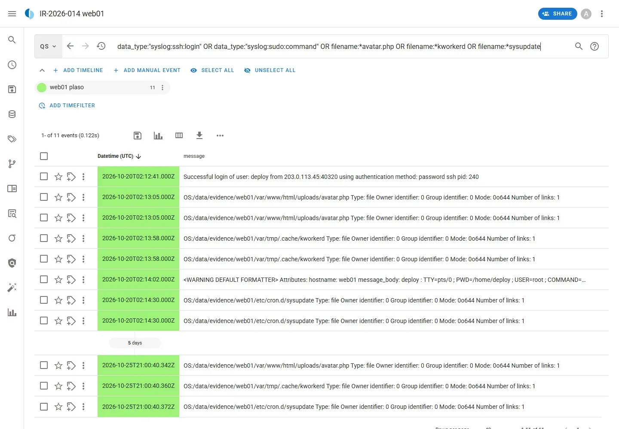Run the search with magnifier icon
619x429 pixels.
click(x=579, y=46)
